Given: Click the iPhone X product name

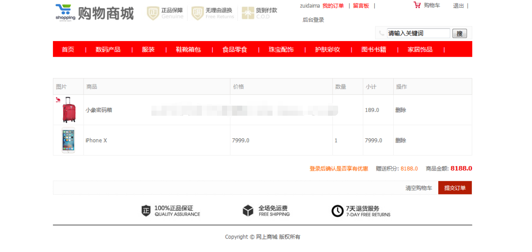Looking at the screenshot, I should (x=96, y=140).
